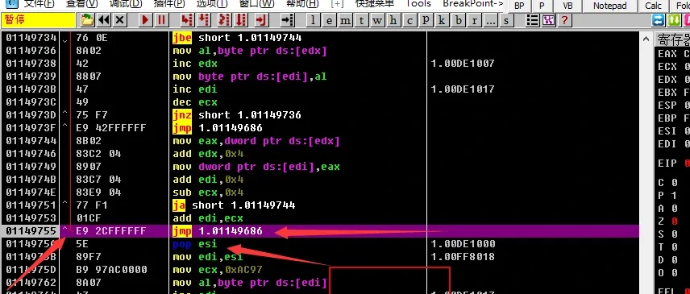Open the 选项(T) menu
The height and width of the screenshot is (294, 690).
212,3
